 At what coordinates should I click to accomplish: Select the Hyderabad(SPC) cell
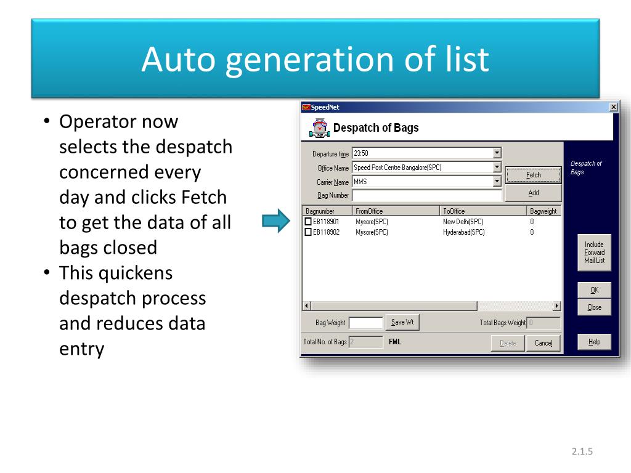tap(463, 232)
